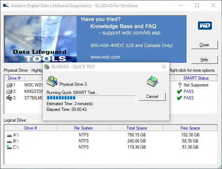Click the 'Elapsed Time: 00:00:43' text
222x169 pixels.
(x=67, y=109)
